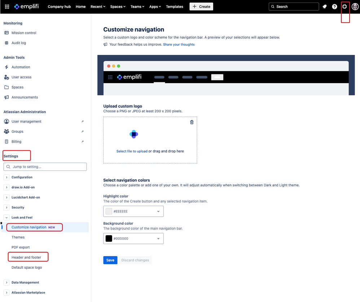Open Announcements admin tool
This screenshot has width=360, height=302.
[25, 97]
